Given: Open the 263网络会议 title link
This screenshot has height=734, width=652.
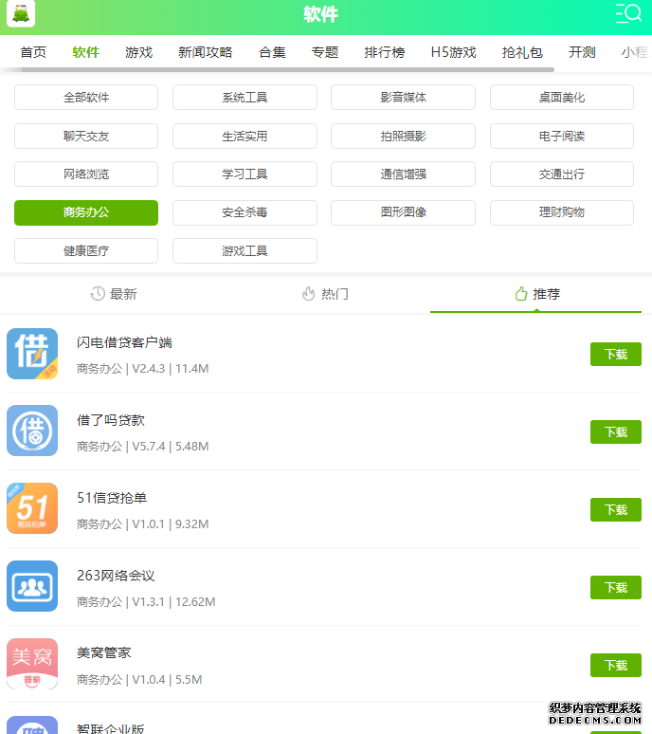Looking at the screenshot, I should click(x=116, y=576).
